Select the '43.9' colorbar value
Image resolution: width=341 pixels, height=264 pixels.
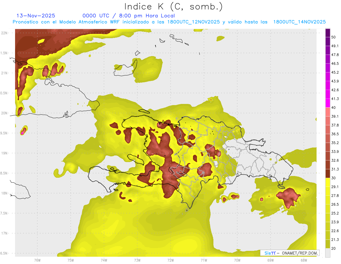tap(335, 81)
